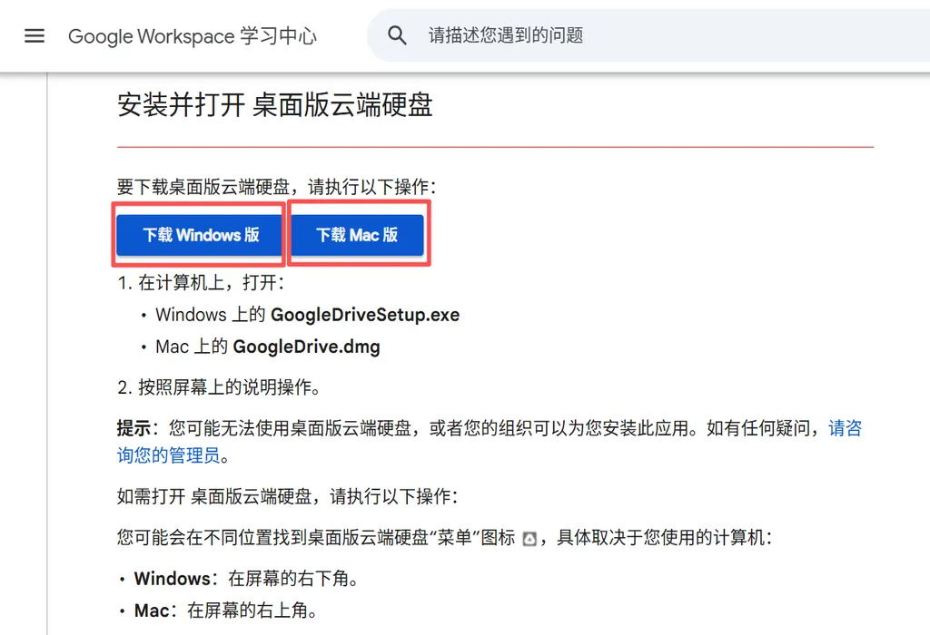The height and width of the screenshot is (635, 930).
Task: Click the GoogleDriveSetup.exe filename text
Action: tap(364, 315)
